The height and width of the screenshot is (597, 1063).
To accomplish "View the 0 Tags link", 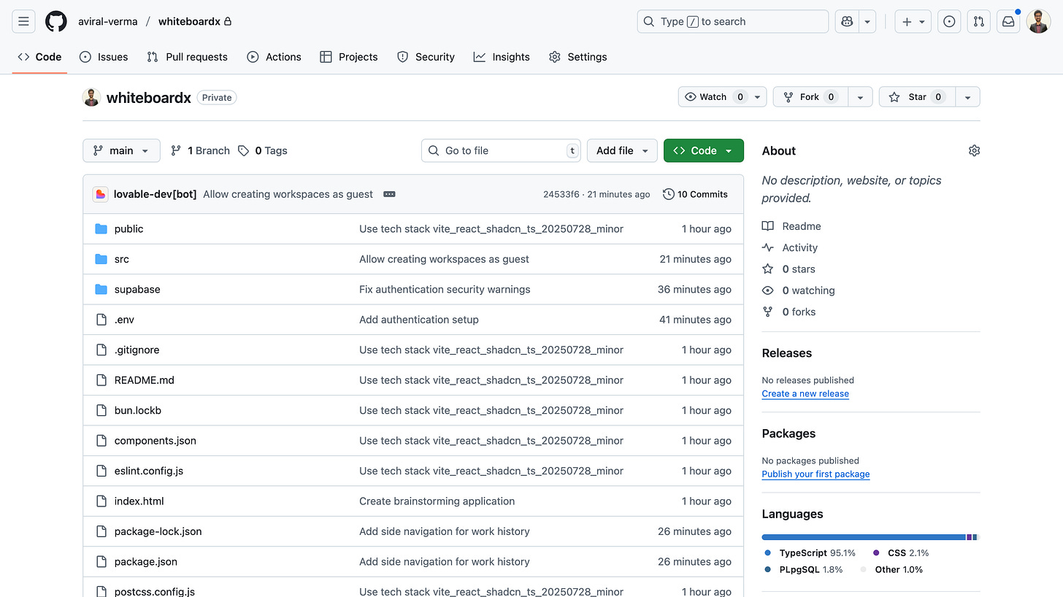I will click(x=263, y=150).
